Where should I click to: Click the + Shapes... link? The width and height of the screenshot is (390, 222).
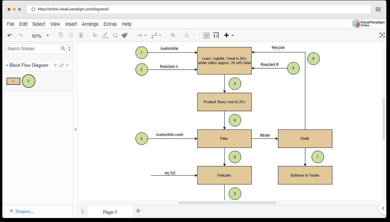(x=22, y=211)
